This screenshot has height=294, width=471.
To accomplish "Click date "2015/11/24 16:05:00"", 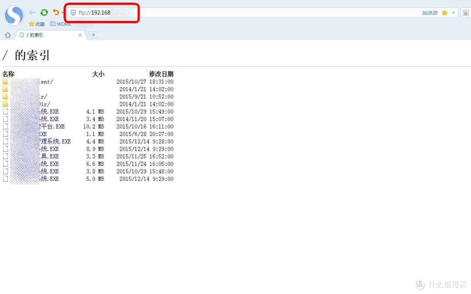I will point(145,164).
